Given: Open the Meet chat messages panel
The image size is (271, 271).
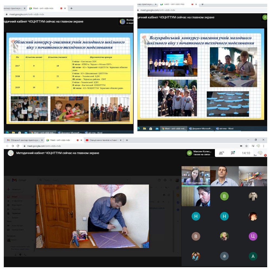Looking at the screenshot, I should click(x=233, y=153).
